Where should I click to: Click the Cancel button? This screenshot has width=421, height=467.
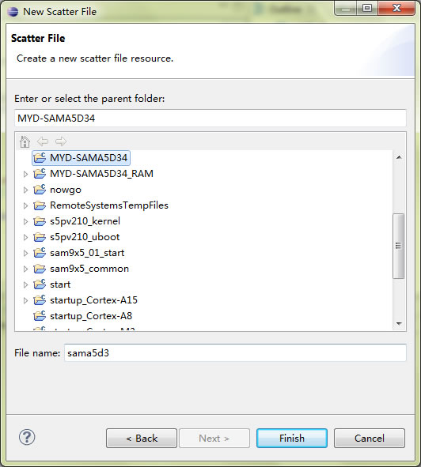[x=370, y=438]
